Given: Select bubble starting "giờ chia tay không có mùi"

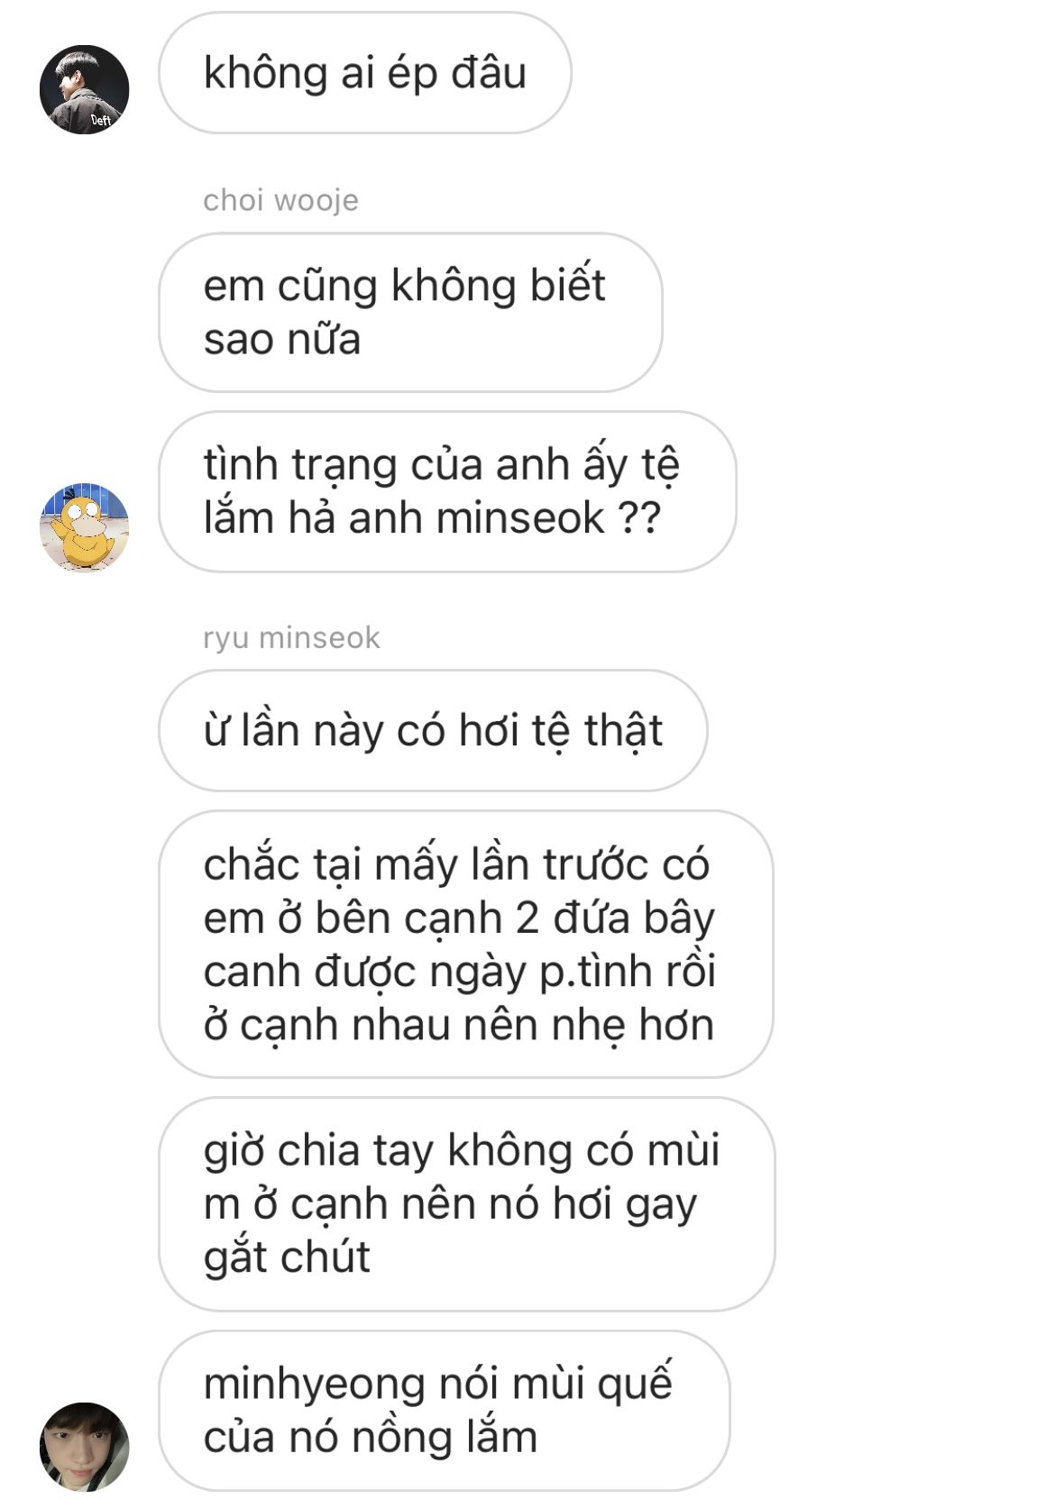Looking at the screenshot, I should (x=466, y=1203).
